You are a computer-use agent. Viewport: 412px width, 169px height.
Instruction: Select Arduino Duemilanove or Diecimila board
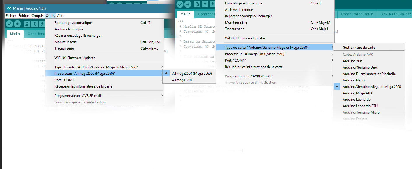(x=369, y=74)
